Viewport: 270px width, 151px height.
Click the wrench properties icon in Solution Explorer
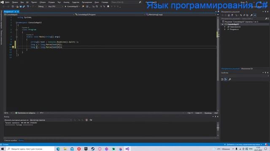point(251,15)
